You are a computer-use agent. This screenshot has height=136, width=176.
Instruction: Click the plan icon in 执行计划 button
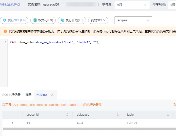click(x=62, y=20)
